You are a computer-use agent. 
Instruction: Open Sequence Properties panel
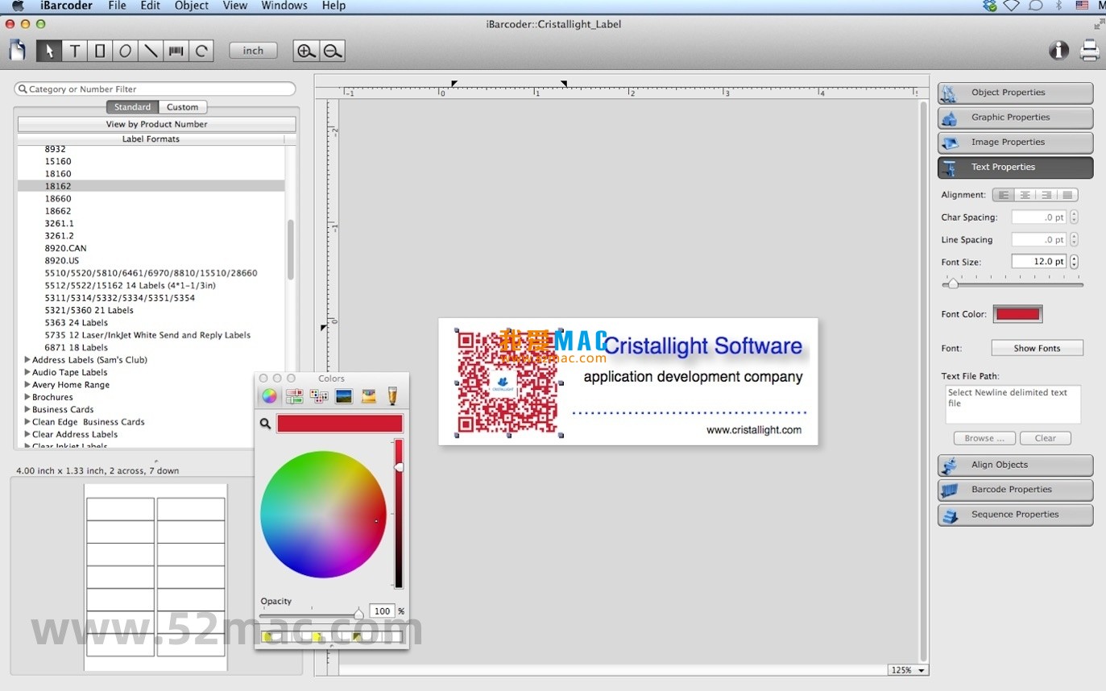click(1015, 515)
